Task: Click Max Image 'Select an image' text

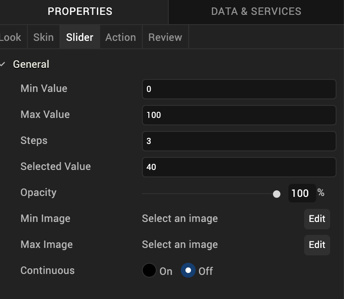Action: 180,245
